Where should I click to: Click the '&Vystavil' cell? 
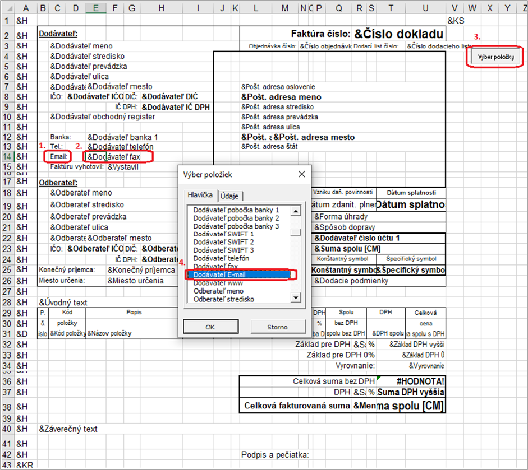[123, 167]
